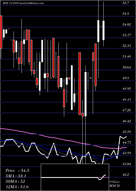This screenshot has height=191, width=136.
Task: Select the 43.89 price axis label
Action: click(127, 153)
